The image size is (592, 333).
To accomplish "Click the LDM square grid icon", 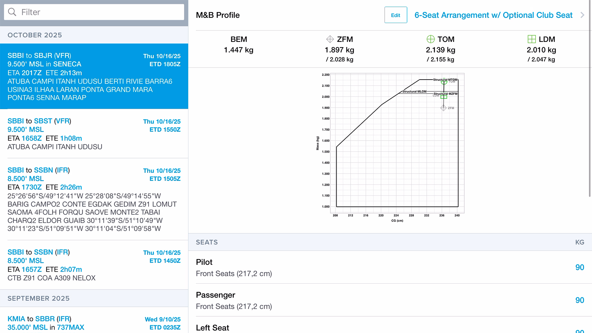I will click(532, 39).
